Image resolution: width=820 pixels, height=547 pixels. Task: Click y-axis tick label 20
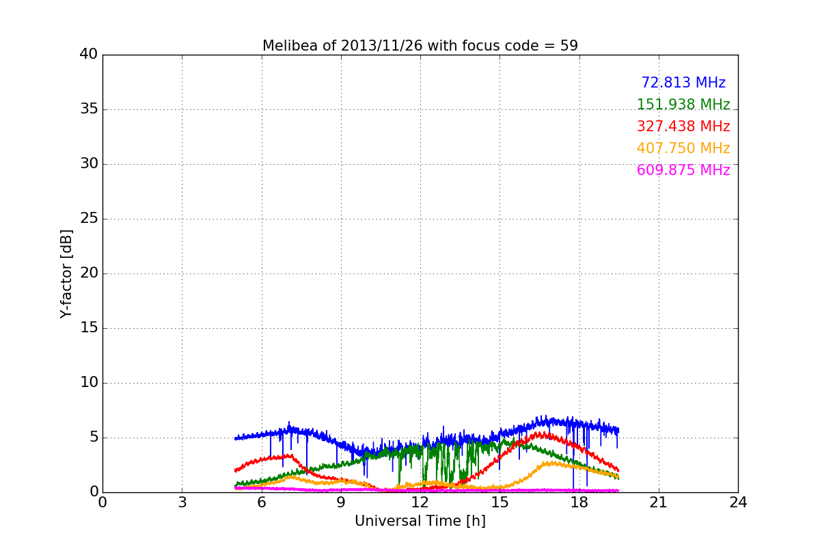point(89,273)
